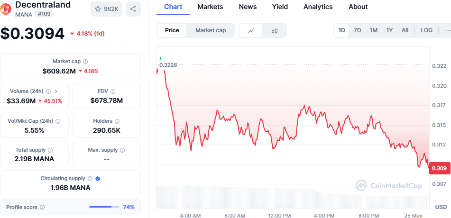Select All time range
The width and height of the screenshot is (451, 218).
(x=405, y=30)
